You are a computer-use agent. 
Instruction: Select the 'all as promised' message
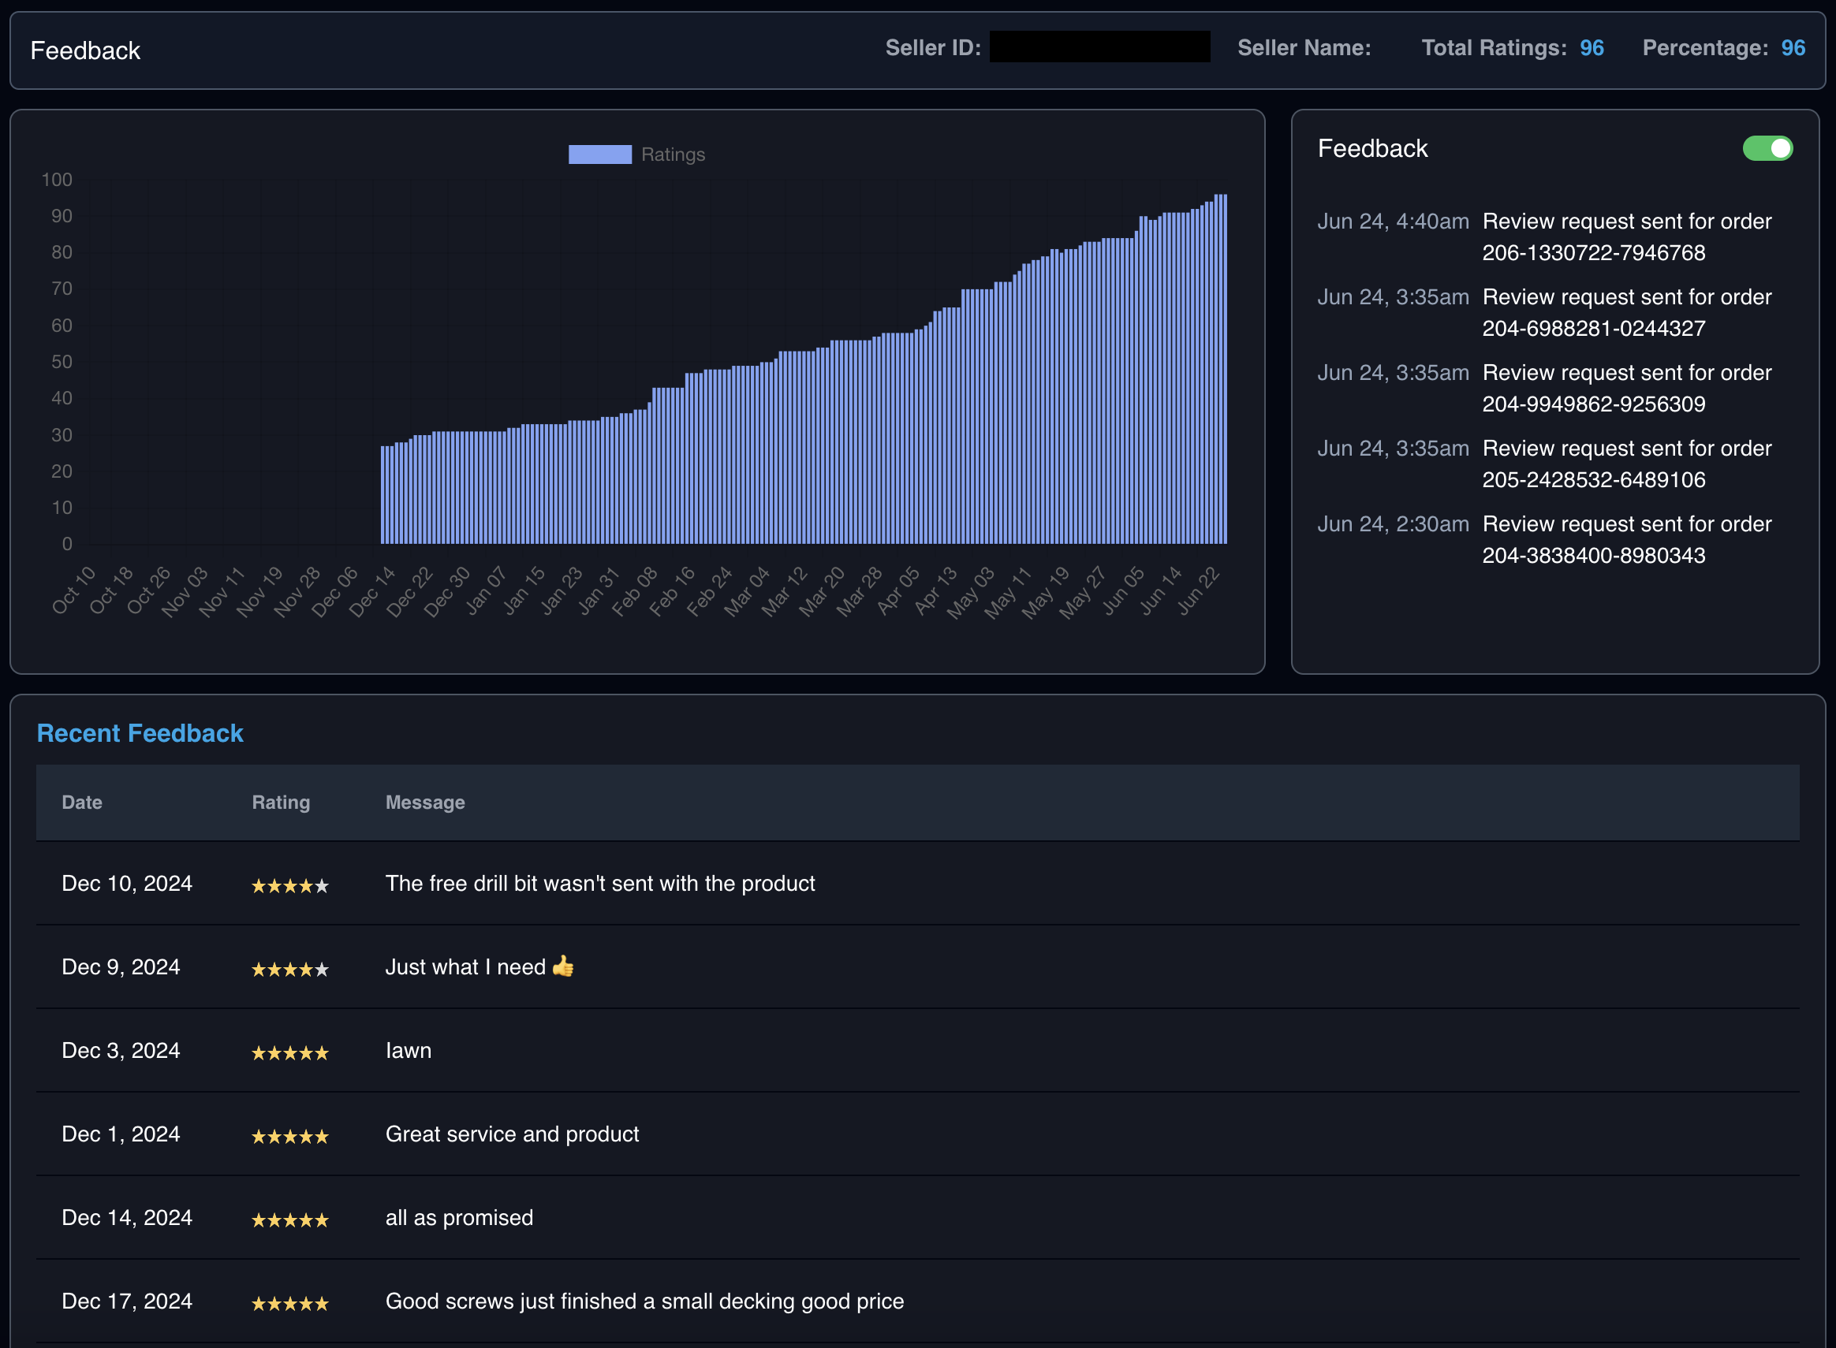(459, 1217)
